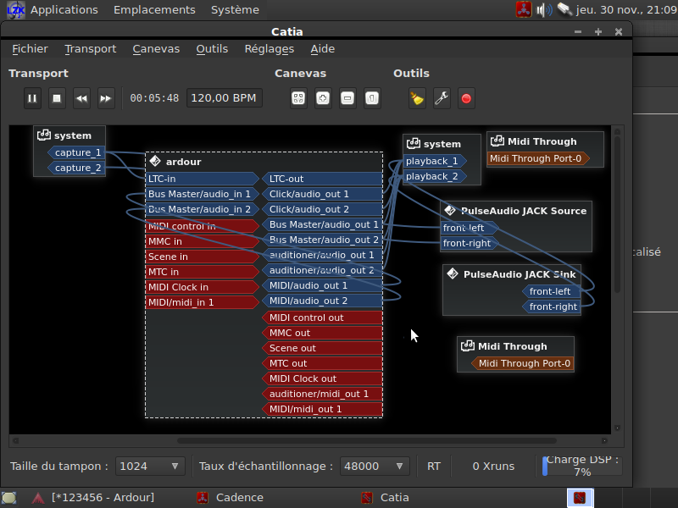The width and height of the screenshot is (678, 508).
Task: Select the MIDI Clock in port
Action: [x=202, y=287]
